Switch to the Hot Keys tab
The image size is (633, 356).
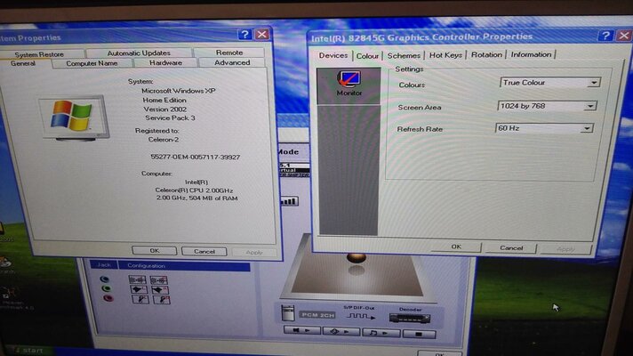pos(445,55)
